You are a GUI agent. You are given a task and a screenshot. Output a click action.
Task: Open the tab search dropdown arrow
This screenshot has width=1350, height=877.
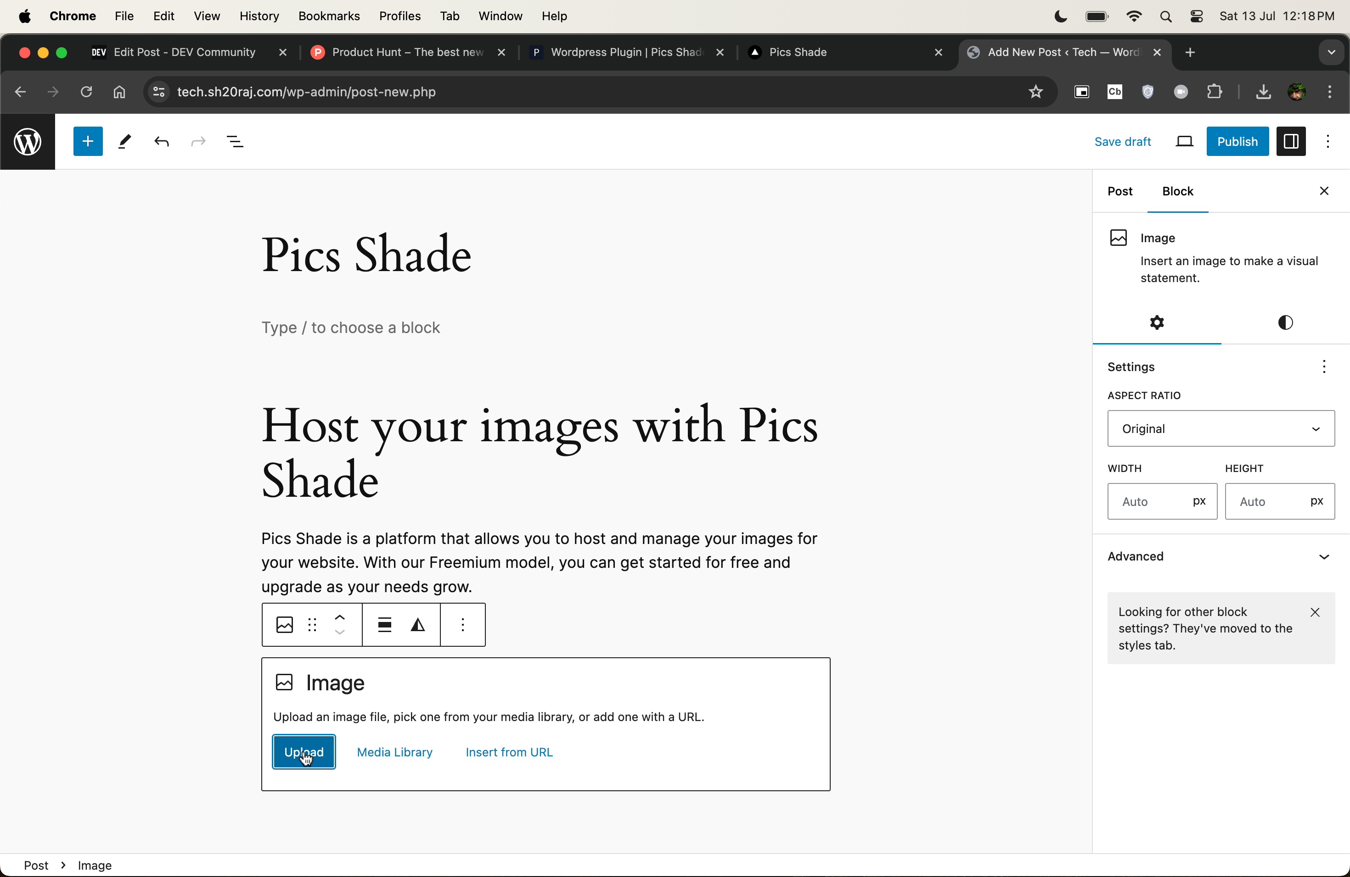click(1331, 52)
